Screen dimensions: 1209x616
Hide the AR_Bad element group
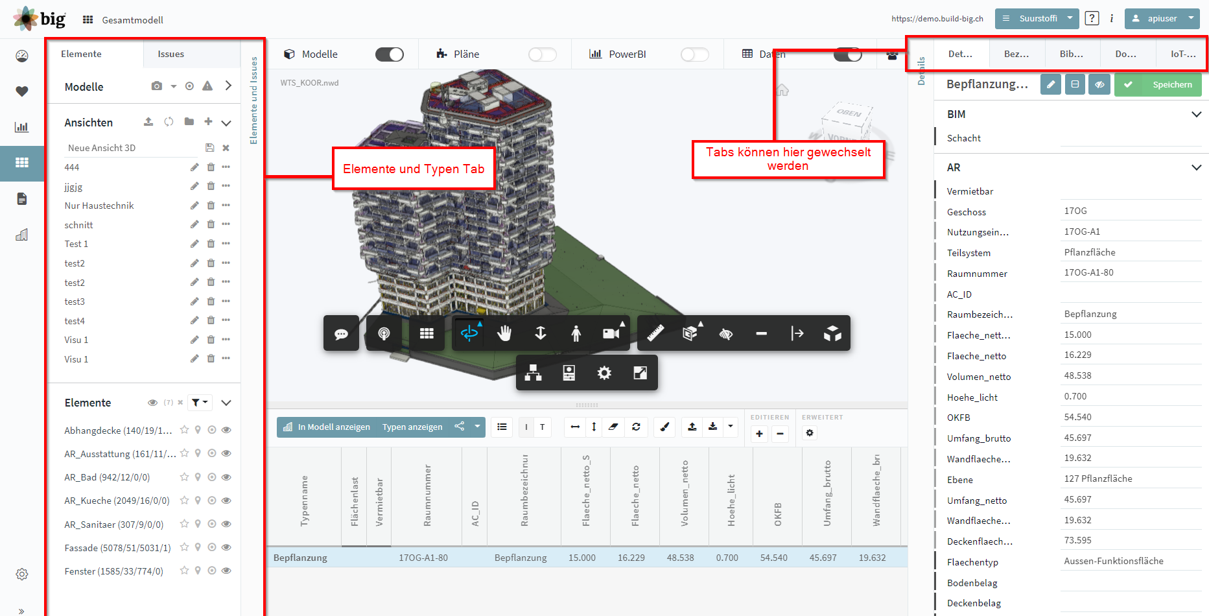click(x=226, y=477)
